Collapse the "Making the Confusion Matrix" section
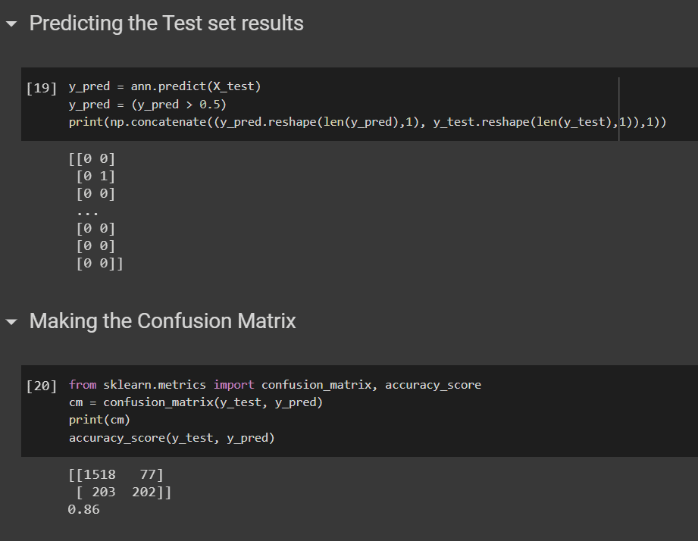This screenshot has width=698, height=541. click(10, 321)
